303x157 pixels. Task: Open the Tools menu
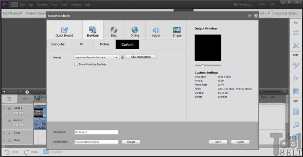[64, 4]
